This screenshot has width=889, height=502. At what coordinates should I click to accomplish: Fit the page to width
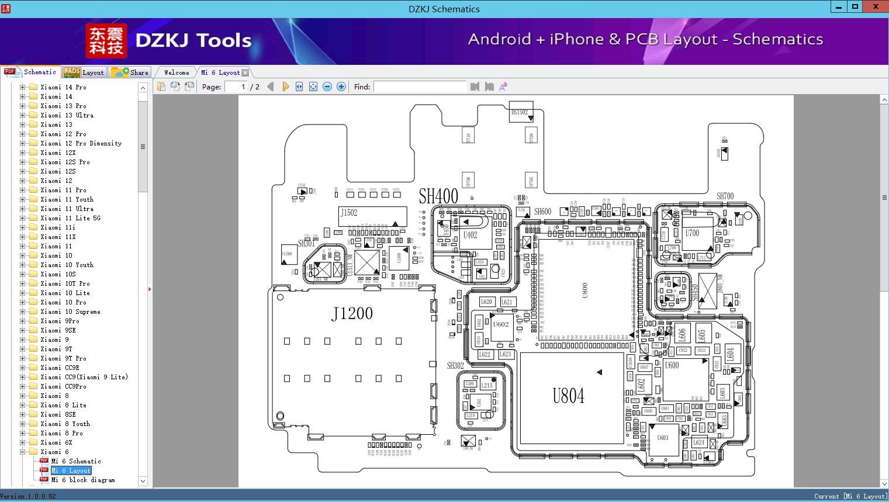(299, 86)
